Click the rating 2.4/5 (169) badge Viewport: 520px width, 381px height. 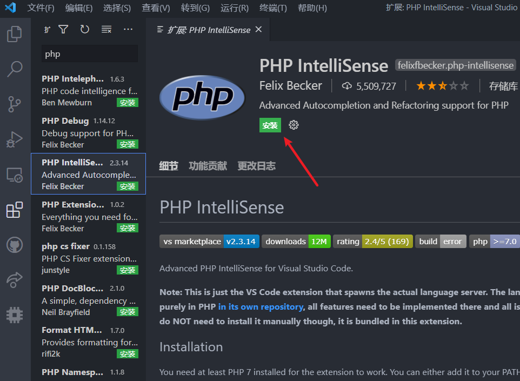pyautogui.click(x=373, y=242)
